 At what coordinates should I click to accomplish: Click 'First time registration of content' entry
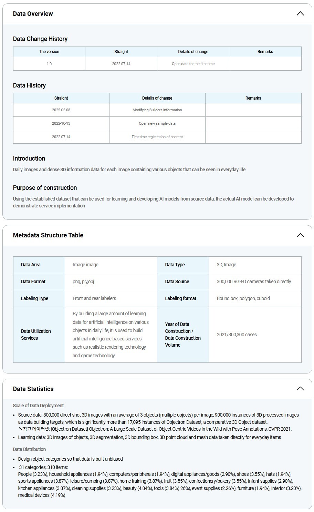tap(157, 137)
